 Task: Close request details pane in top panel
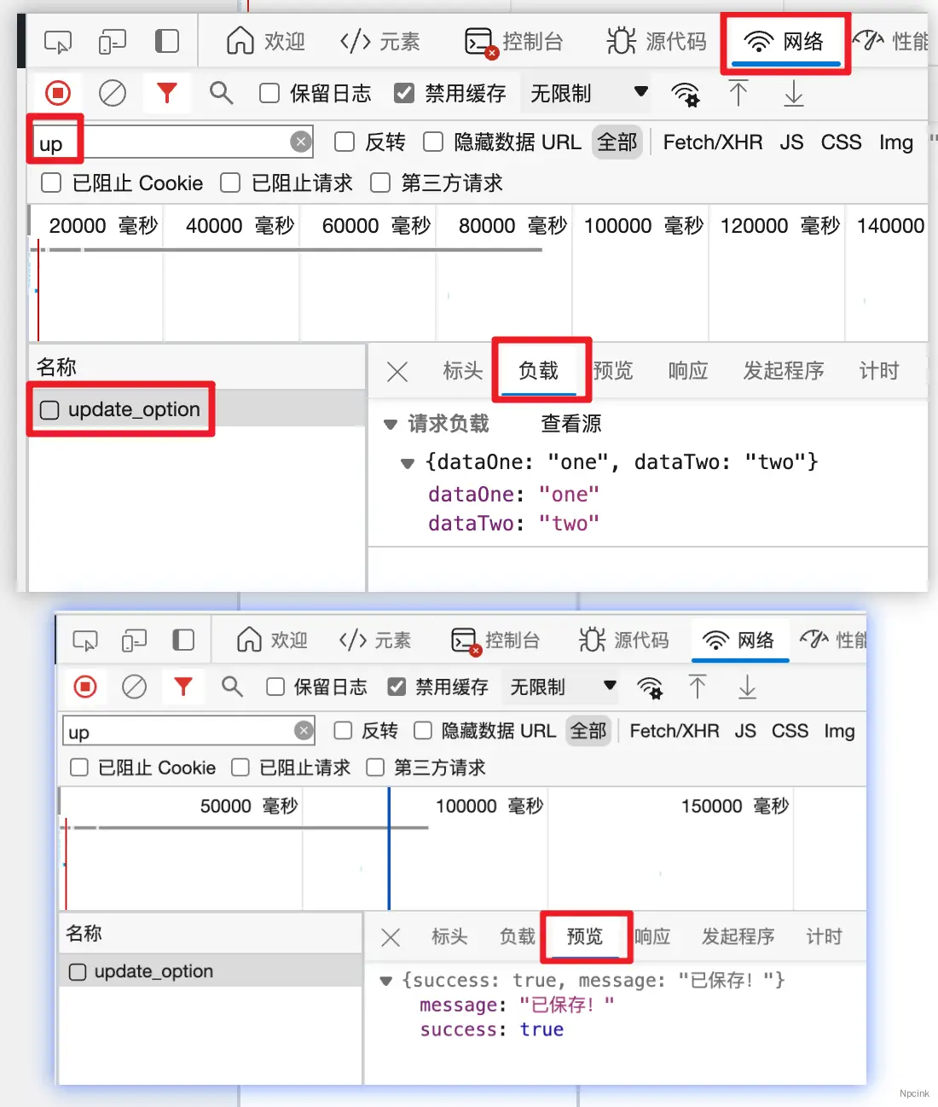(x=397, y=371)
